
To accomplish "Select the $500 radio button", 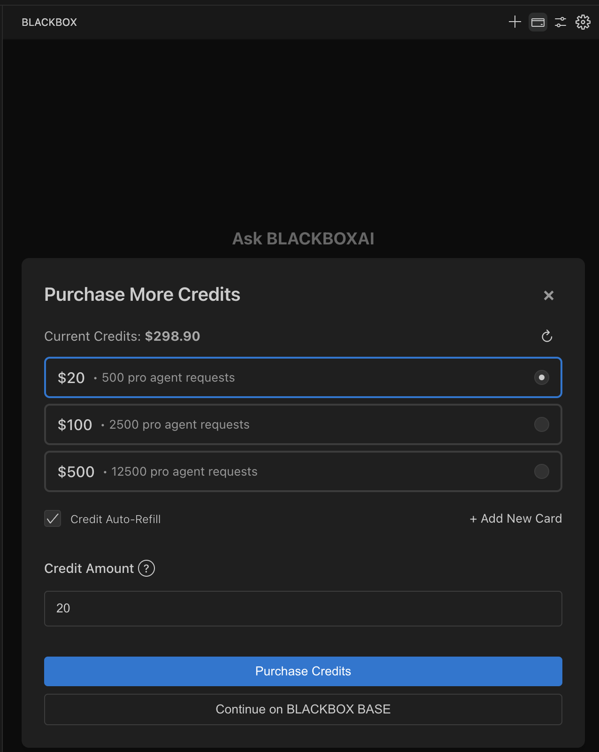I will (x=541, y=471).
